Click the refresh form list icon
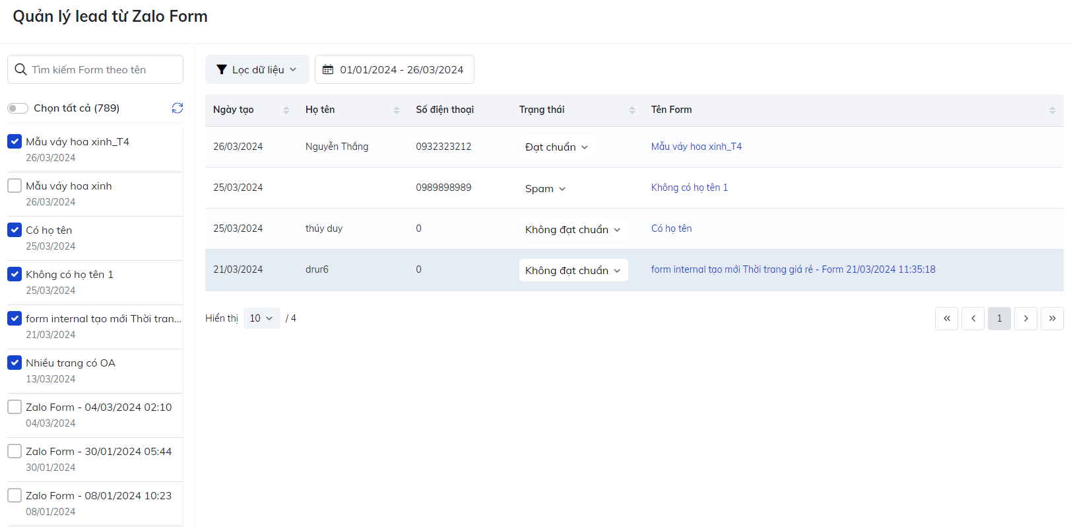 pos(177,108)
